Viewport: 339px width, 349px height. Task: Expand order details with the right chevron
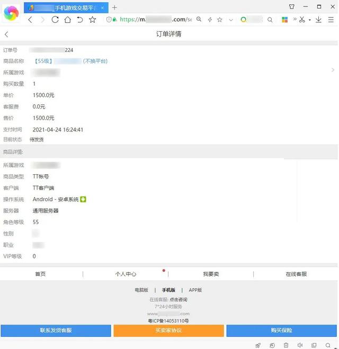[x=333, y=70]
